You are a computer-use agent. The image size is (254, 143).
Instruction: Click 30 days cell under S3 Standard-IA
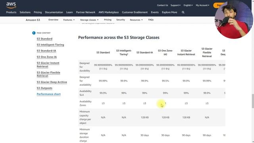(x=144, y=135)
